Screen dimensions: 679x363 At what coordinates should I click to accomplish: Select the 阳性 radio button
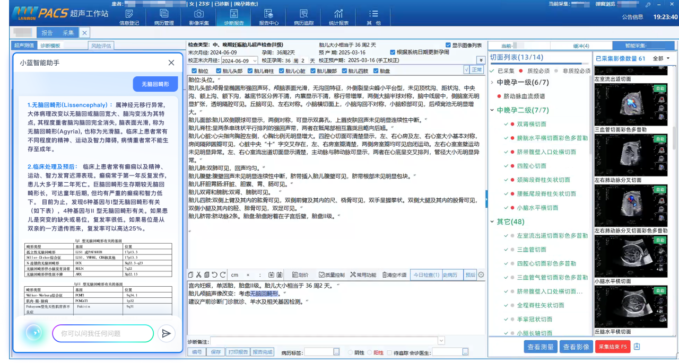(370, 352)
